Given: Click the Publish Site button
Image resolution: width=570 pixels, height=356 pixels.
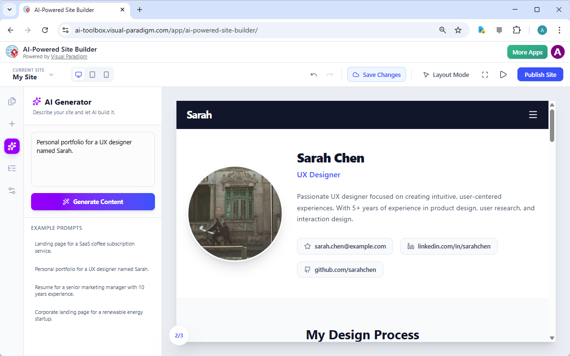Looking at the screenshot, I should coord(540,74).
